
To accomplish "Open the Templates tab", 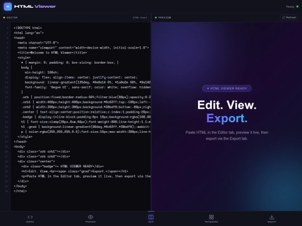I will pos(211,219).
